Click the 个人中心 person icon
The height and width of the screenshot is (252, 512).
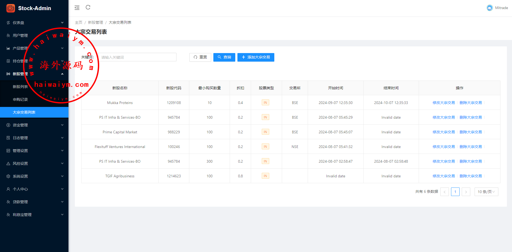(8, 189)
